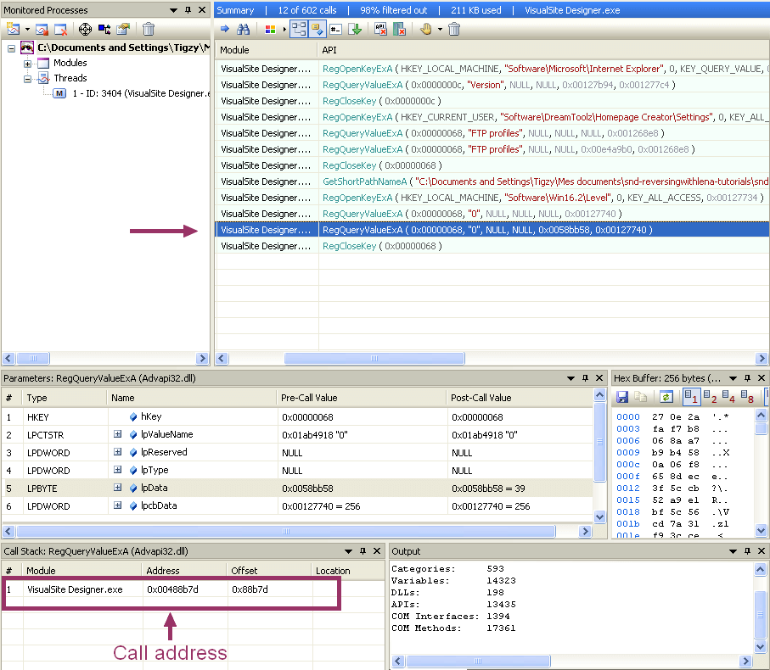Toggle 1-byte grouping in Hex Buffer

[691, 397]
